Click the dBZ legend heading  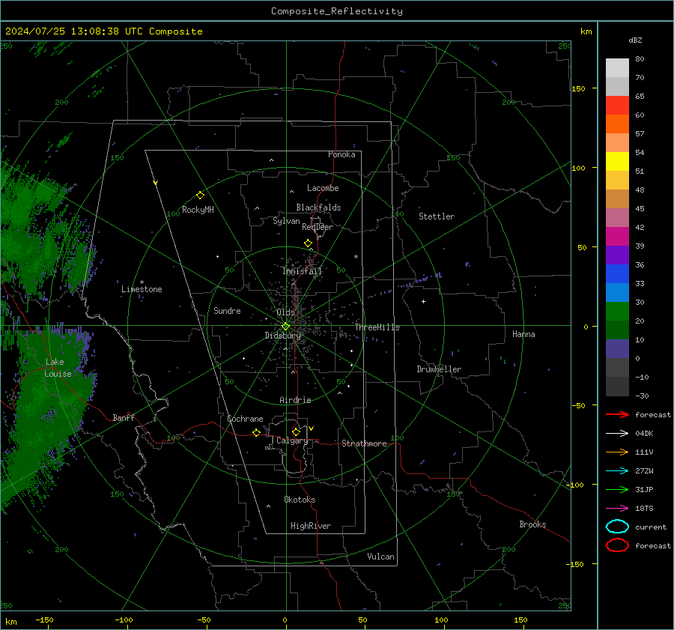pyautogui.click(x=635, y=40)
